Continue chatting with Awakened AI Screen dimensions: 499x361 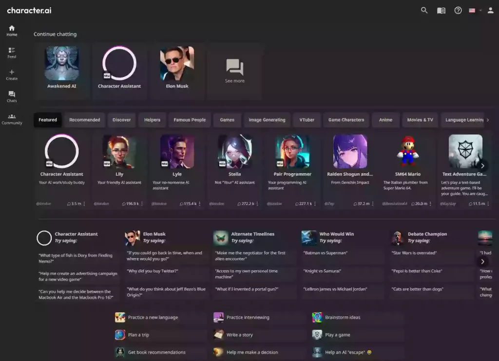62,68
